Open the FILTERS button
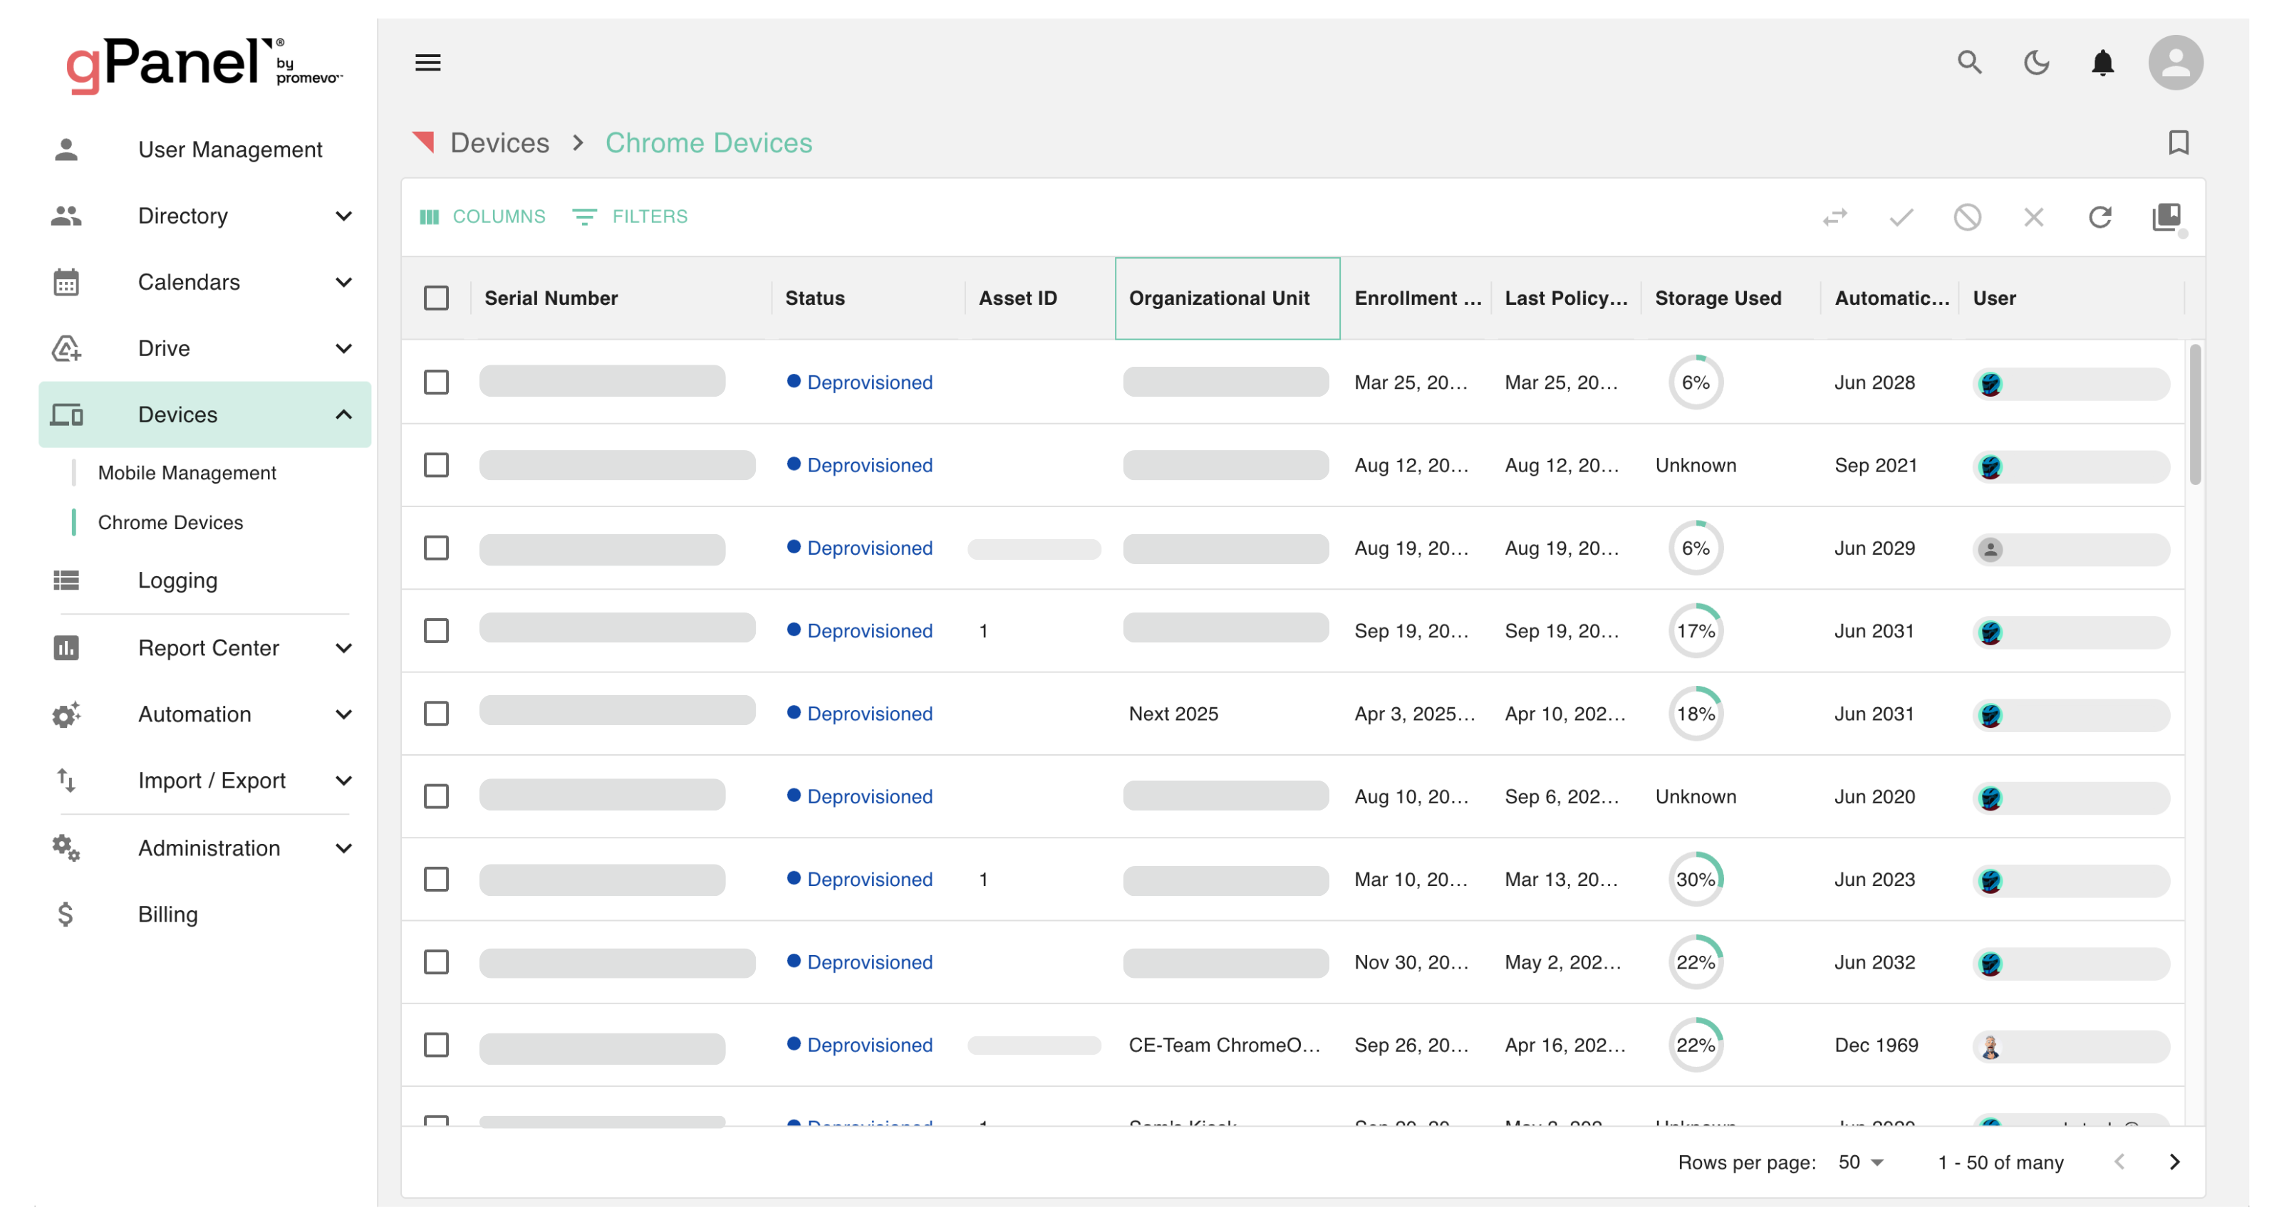The height and width of the screenshot is (1225, 2284). [x=630, y=217]
